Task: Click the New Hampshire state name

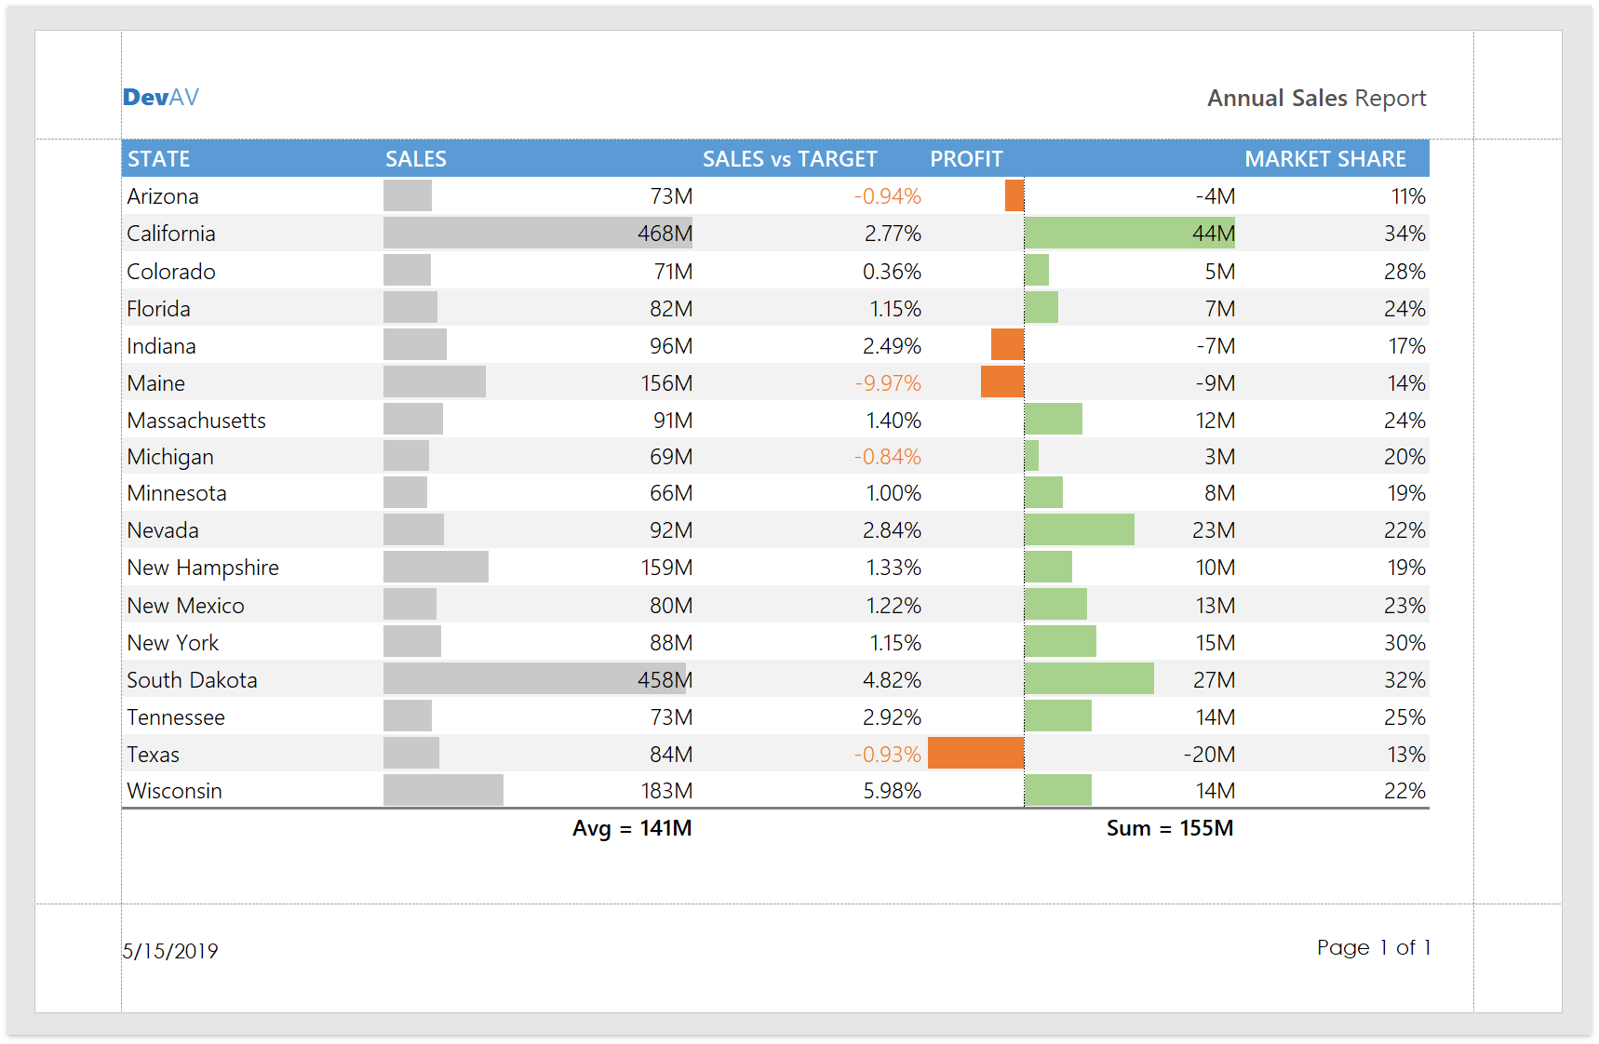Action: (203, 568)
